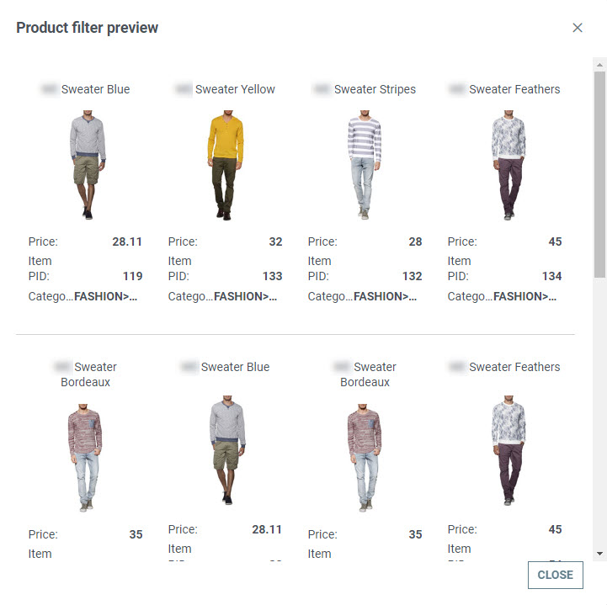Click the PID value 133
The image size is (607, 605).
point(272,276)
